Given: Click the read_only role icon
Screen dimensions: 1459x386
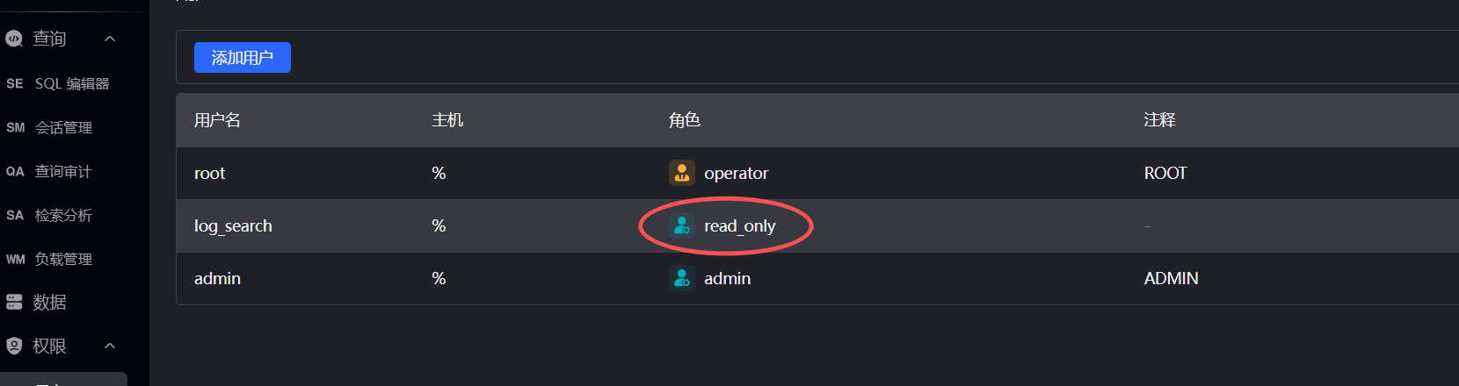Looking at the screenshot, I should pos(681,225).
